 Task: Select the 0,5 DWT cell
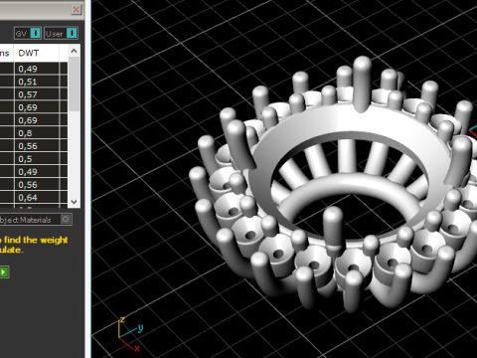[x=37, y=159]
